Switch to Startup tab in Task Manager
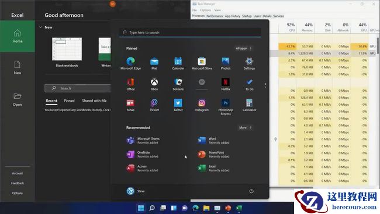380x214 pixels. tap(247, 16)
